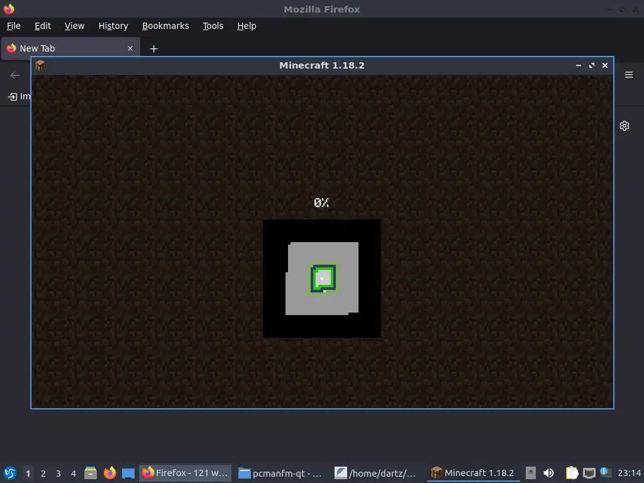Image resolution: width=644 pixels, height=483 pixels.
Task: Click the 0% loading progress text
Action: [321, 203]
